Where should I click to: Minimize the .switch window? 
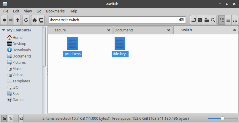coord(220,4)
